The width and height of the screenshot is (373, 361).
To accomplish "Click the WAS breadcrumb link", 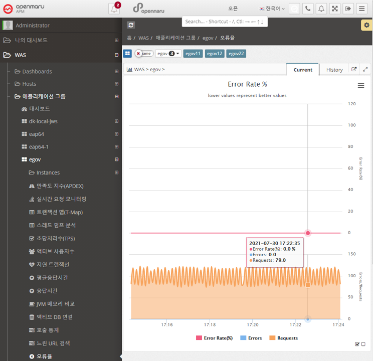I will click(143, 38).
